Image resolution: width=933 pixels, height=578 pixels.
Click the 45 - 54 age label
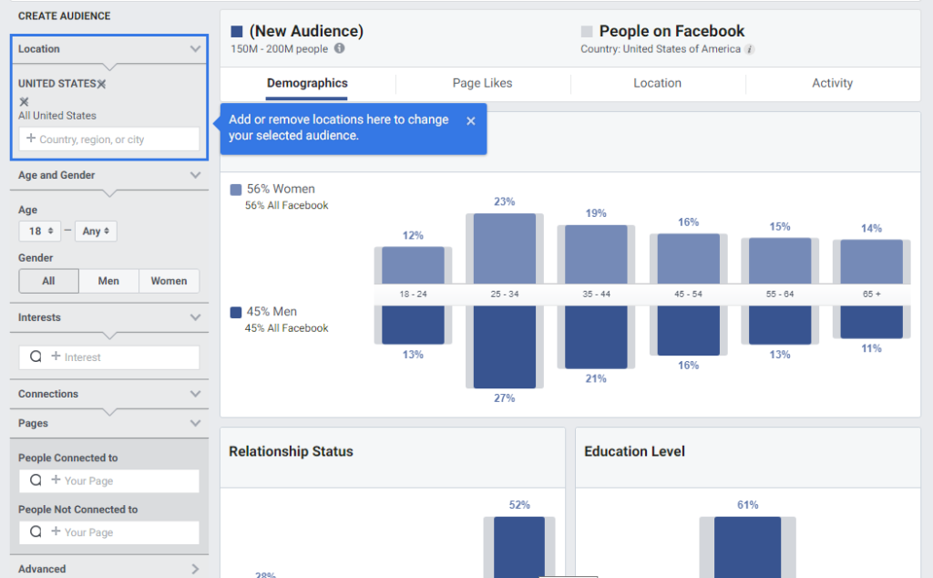(x=689, y=294)
